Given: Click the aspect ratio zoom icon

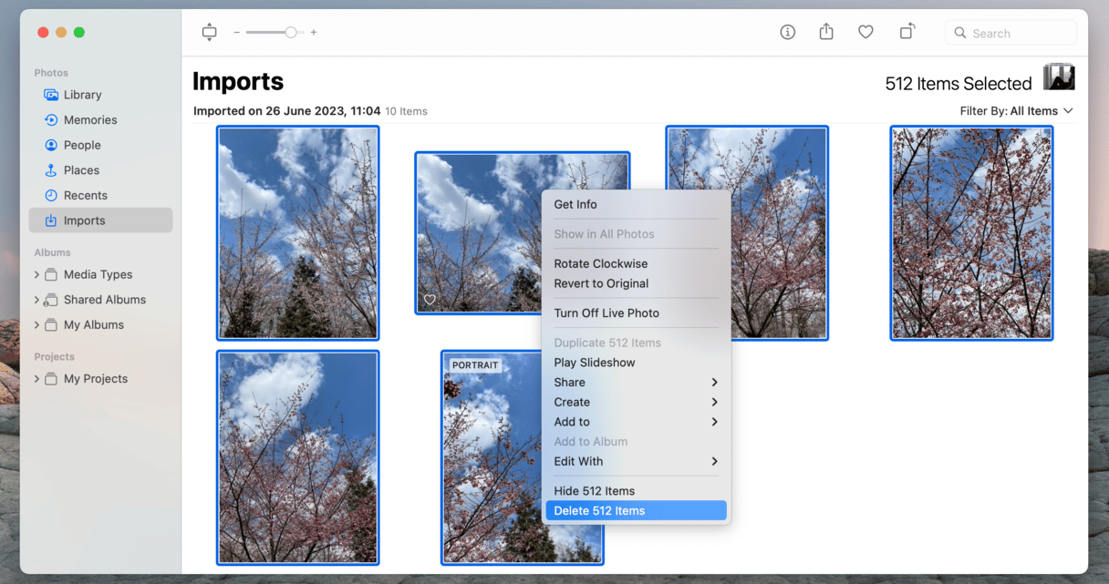Looking at the screenshot, I should (209, 32).
